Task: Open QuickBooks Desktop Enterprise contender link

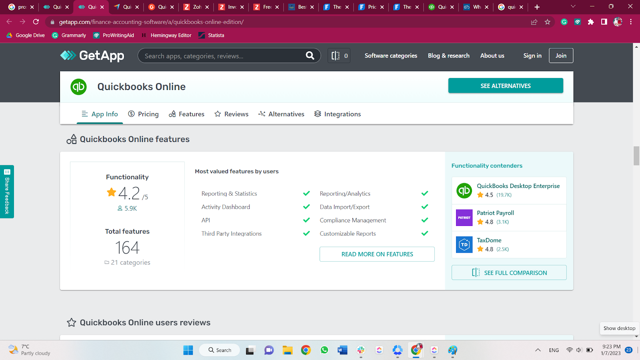Action: (518, 186)
